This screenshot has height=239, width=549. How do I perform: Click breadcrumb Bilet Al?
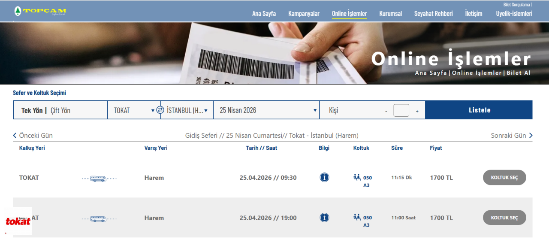(519, 73)
